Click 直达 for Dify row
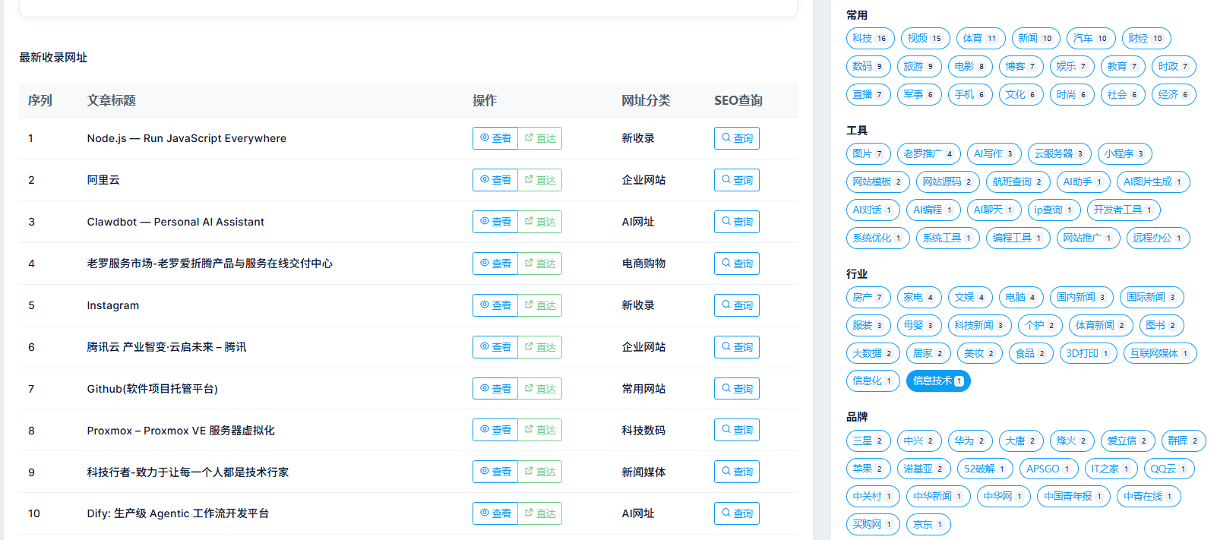The height and width of the screenshot is (540, 1217). coord(540,513)
